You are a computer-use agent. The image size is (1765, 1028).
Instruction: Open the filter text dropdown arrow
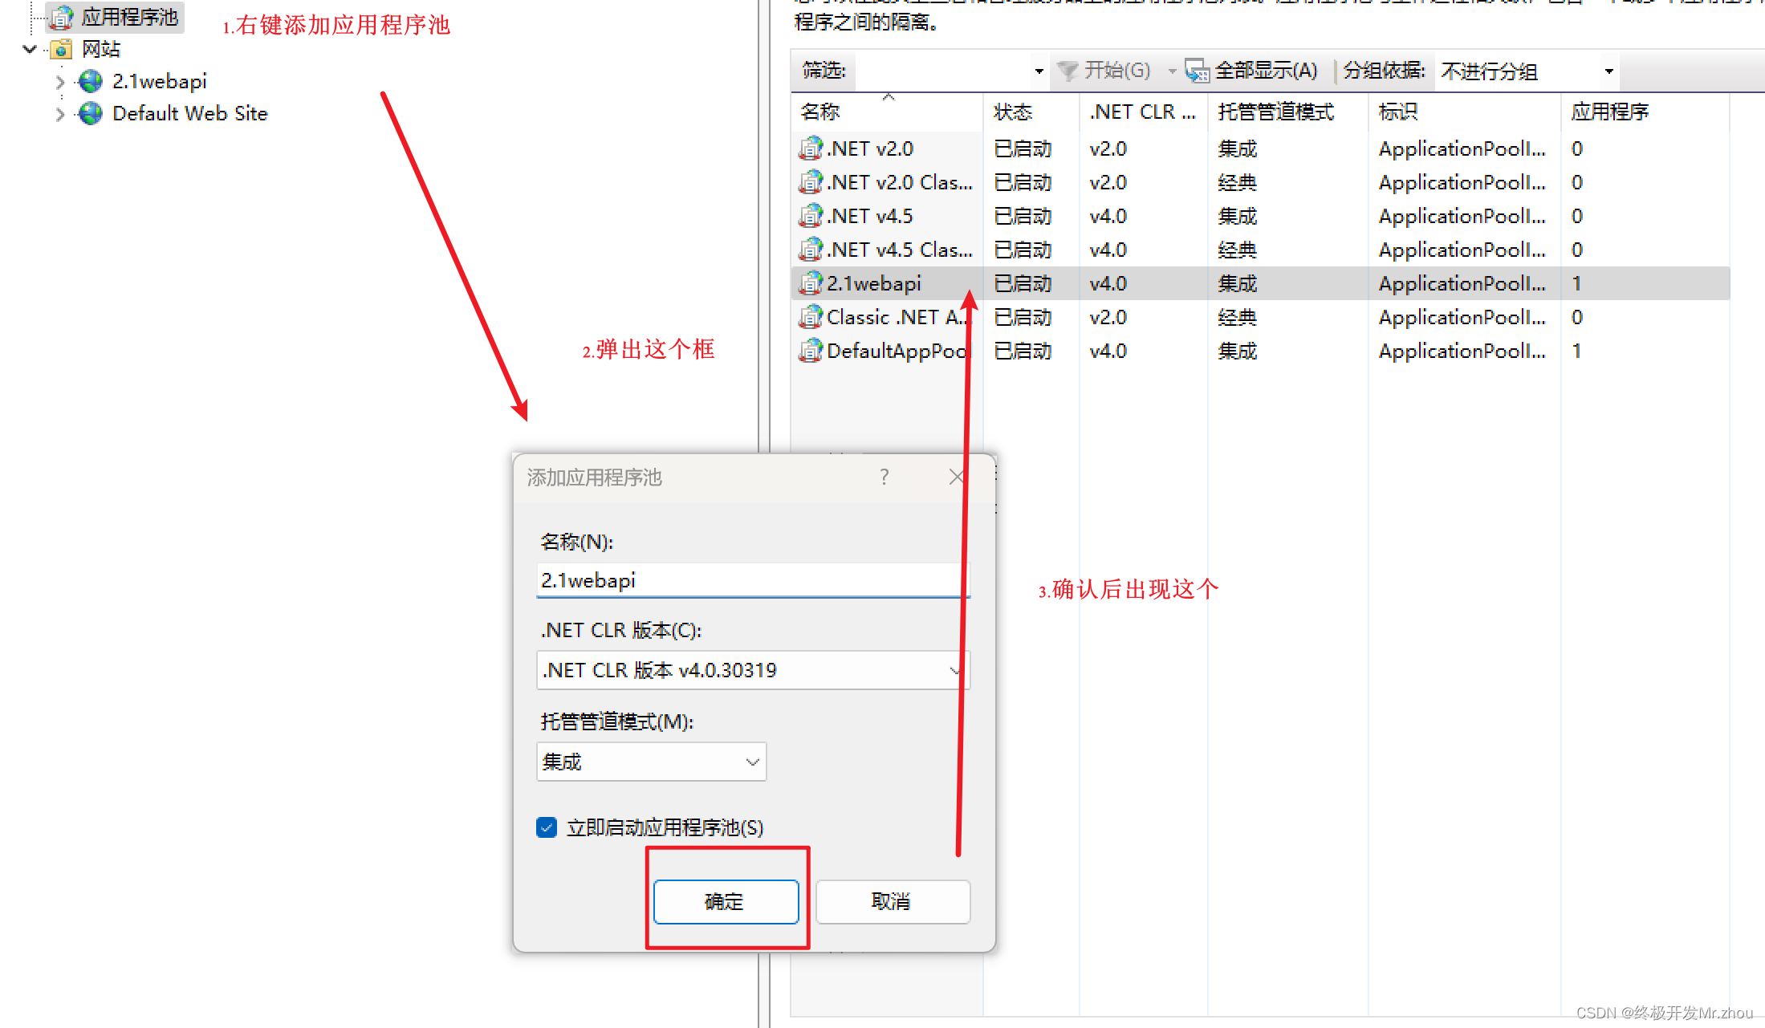[x=1039, y=71]
